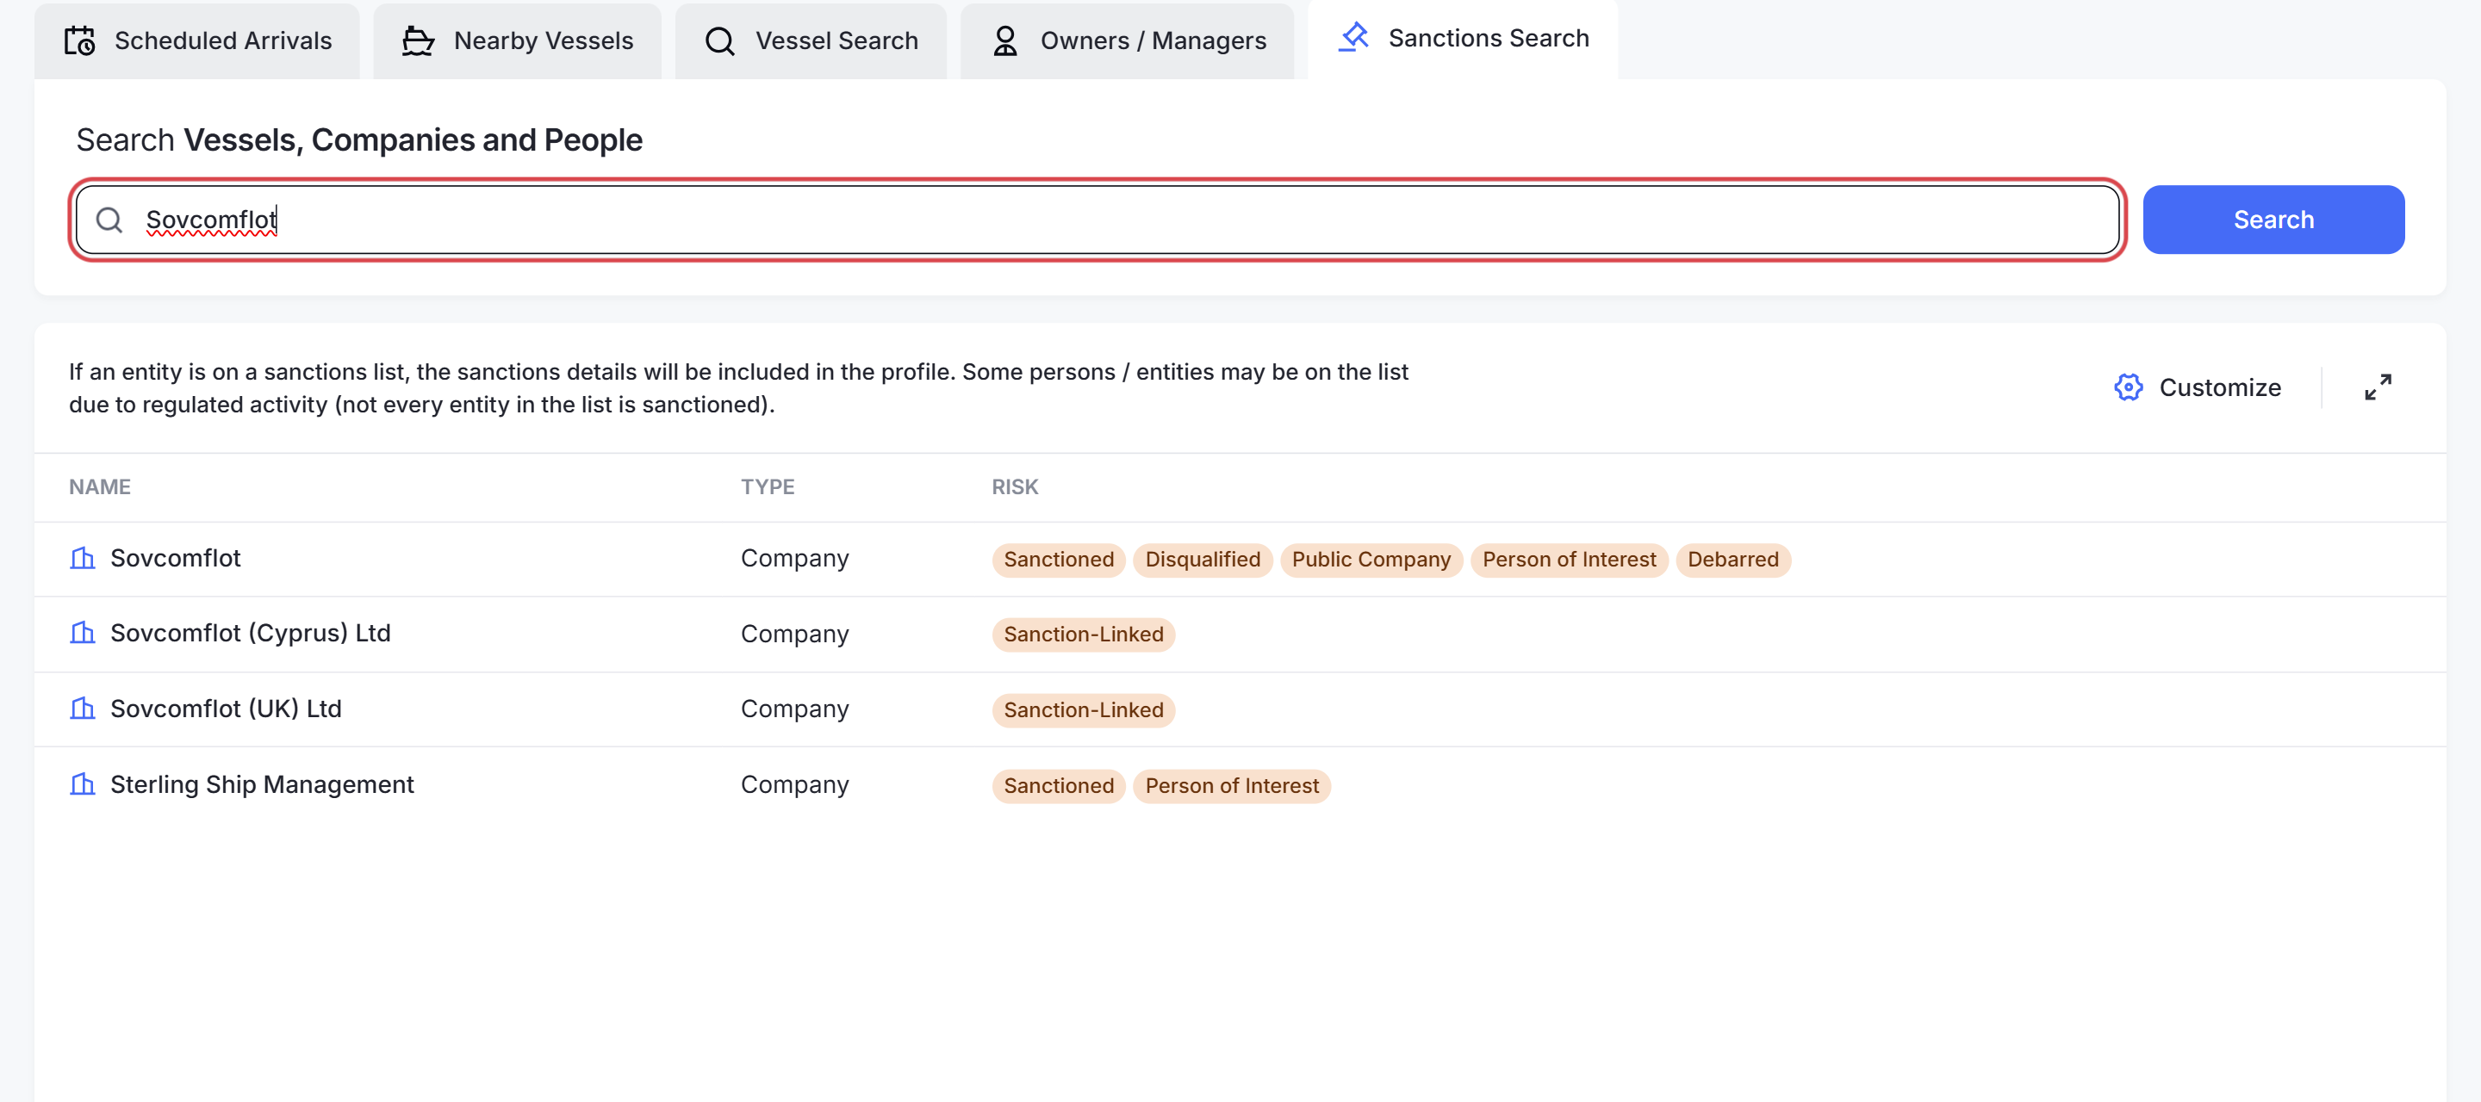Expand the results table to fullscreen

(x=2377, y=388)
